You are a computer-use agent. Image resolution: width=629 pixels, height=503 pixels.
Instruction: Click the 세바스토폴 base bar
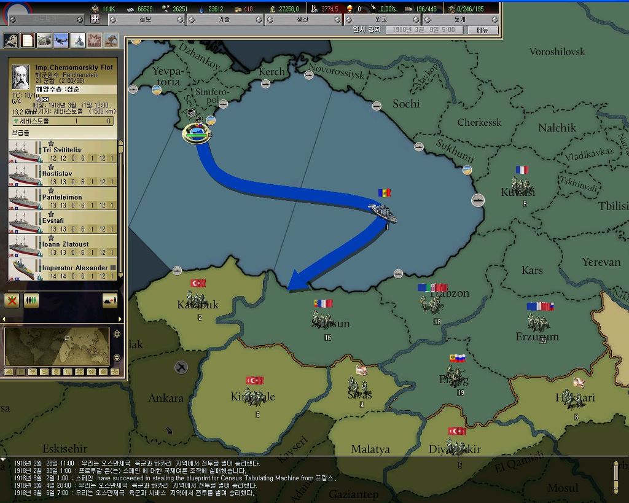click(x=63, y=121)
